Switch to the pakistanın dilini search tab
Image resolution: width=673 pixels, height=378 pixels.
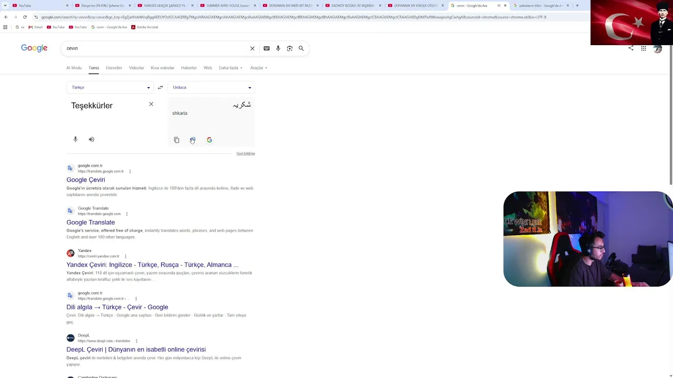point(541,5)
